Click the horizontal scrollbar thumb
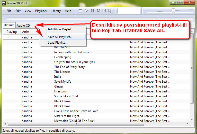197x134 pixels. tap(76, 124)
